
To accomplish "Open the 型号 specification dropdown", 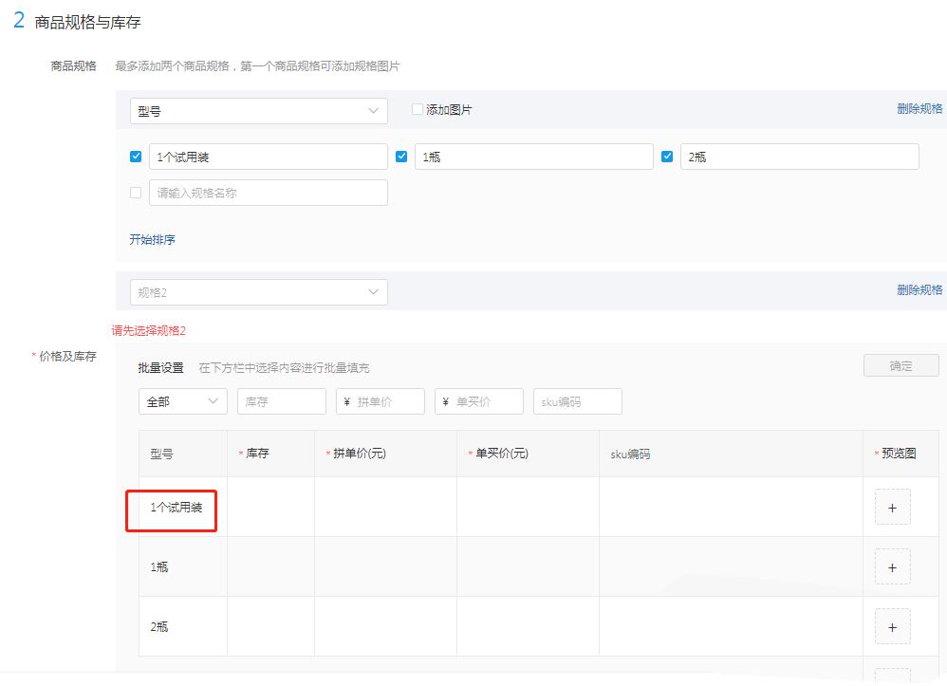I will (258, 111).
